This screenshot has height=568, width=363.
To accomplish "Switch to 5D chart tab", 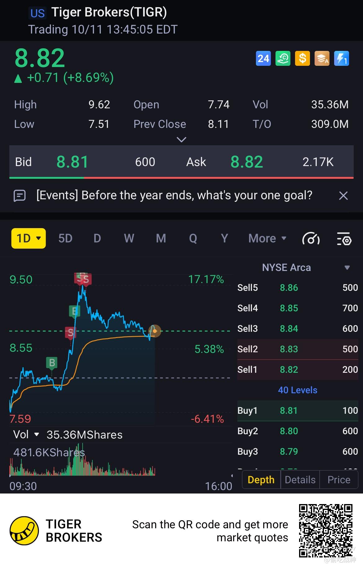I will [65, 238].
